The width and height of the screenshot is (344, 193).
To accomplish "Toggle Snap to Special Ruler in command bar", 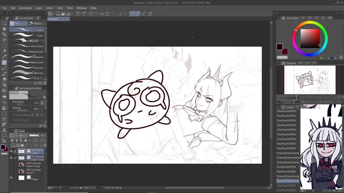I will [138, 14].
